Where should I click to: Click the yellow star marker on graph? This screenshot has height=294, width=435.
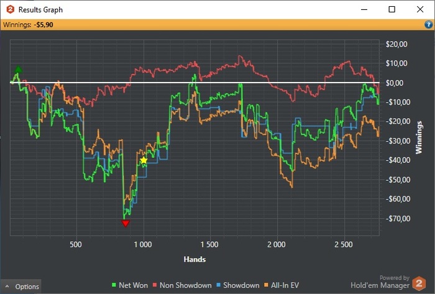144,160
